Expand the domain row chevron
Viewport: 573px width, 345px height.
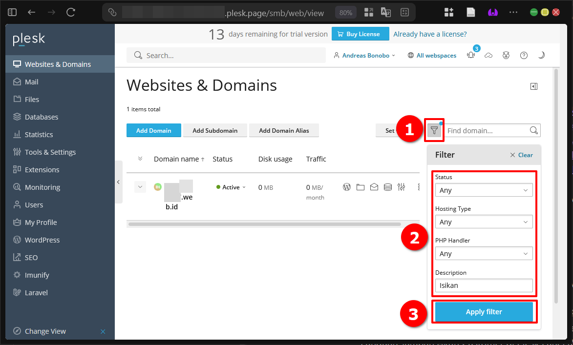(140, 187)
